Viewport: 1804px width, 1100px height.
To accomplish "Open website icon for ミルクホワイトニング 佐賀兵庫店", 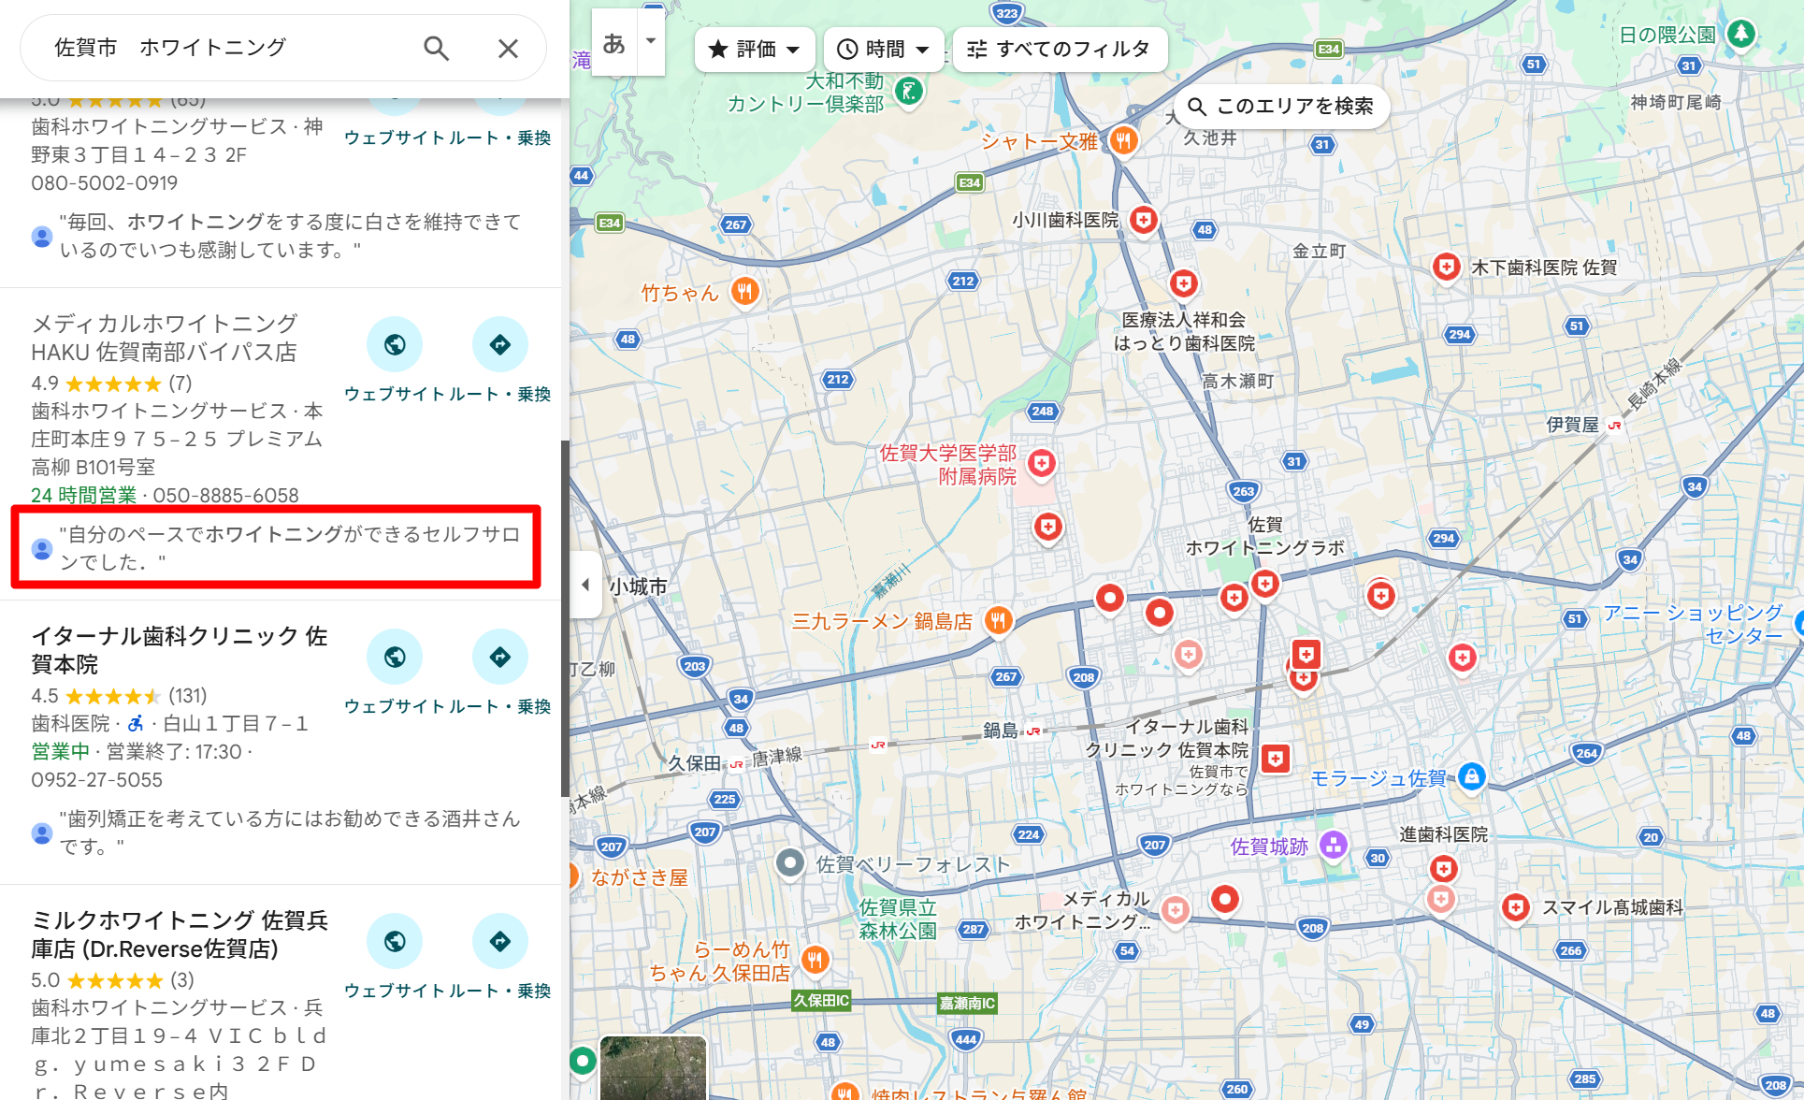I will [x=395, y=941].
